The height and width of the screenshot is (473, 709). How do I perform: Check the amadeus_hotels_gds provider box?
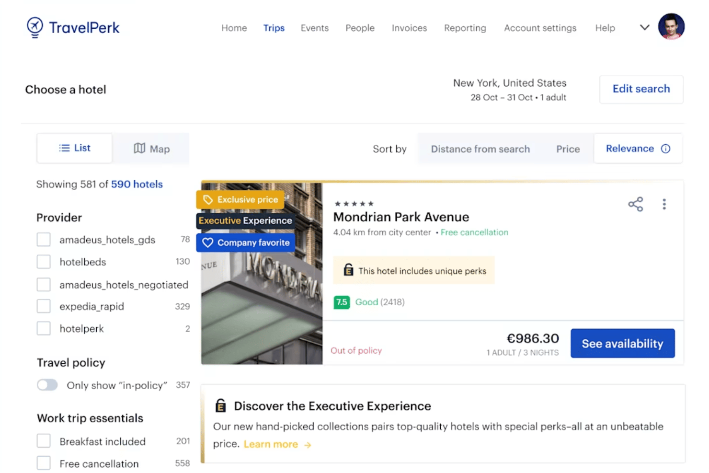click(x=44, y=240)
